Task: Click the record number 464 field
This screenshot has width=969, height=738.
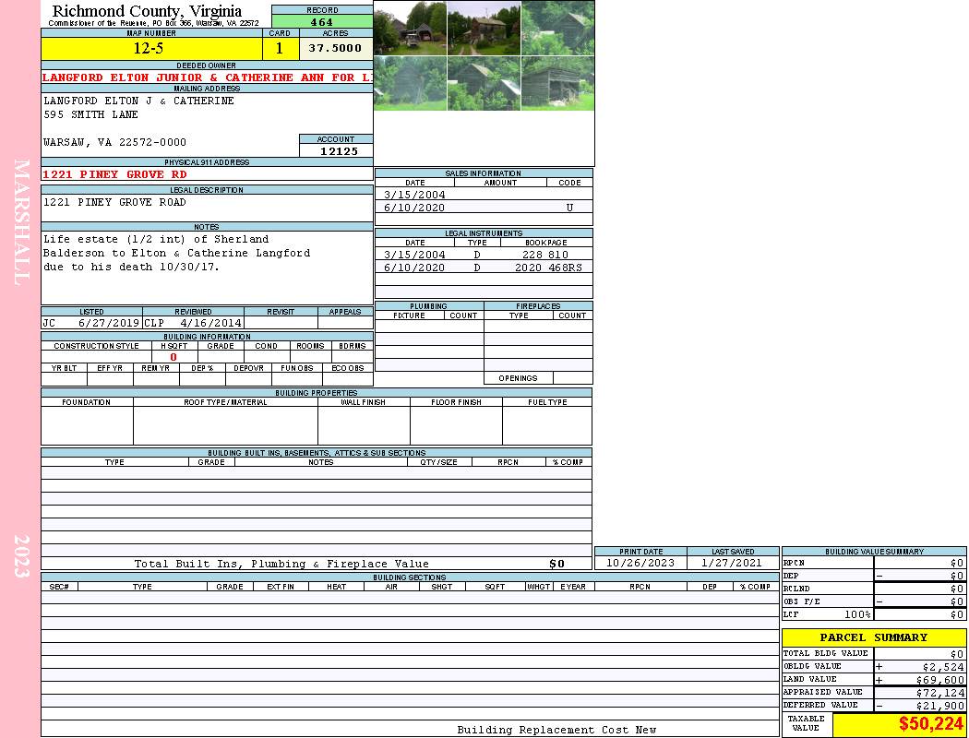Action: coord(322,22)
